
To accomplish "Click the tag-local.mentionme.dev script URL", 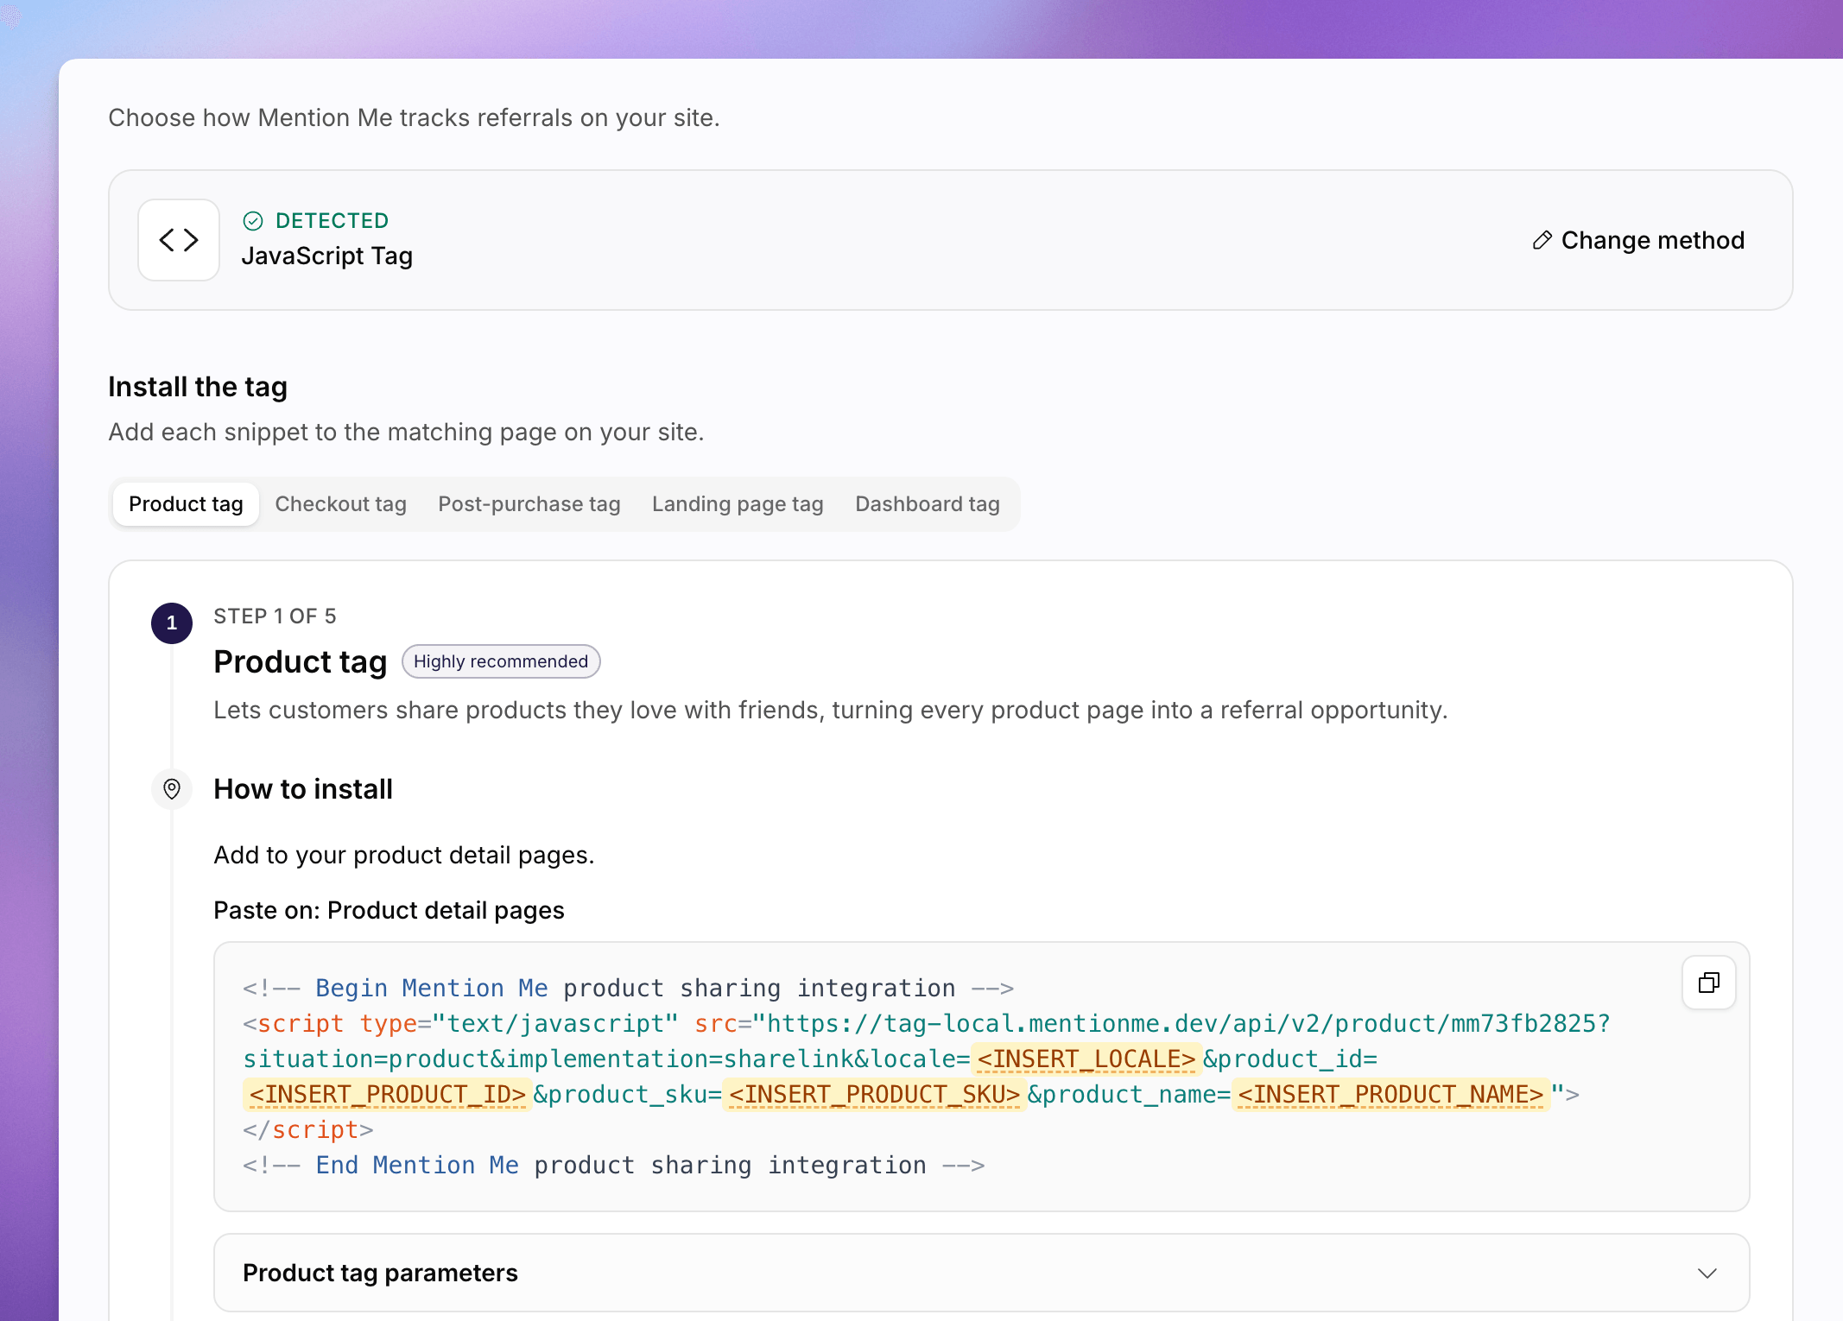I will click(1182, 1023).
